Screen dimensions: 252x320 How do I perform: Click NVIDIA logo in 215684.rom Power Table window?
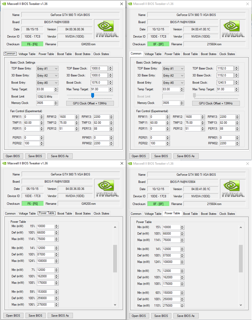tap(233, 189)
